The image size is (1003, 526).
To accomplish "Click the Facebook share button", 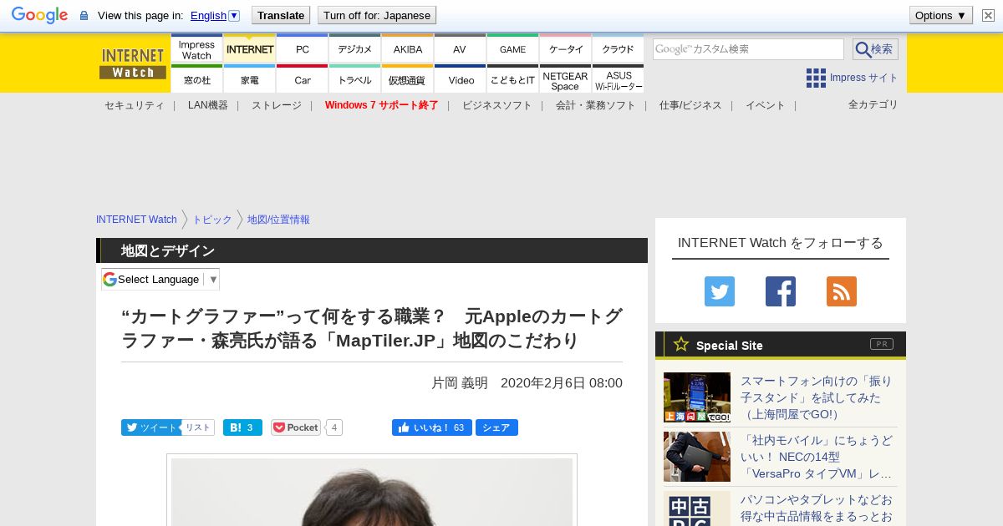I will point(496,427).
